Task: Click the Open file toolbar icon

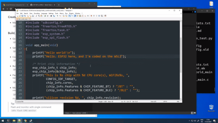Action: (x=20, y=16)
